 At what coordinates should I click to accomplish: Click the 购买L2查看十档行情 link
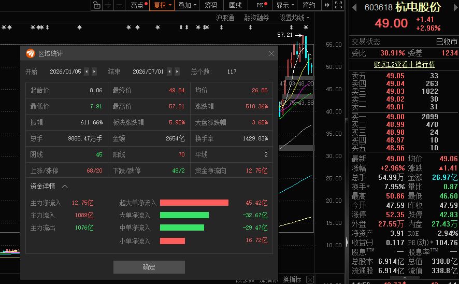pyautogui.click(x=404, y=64)
